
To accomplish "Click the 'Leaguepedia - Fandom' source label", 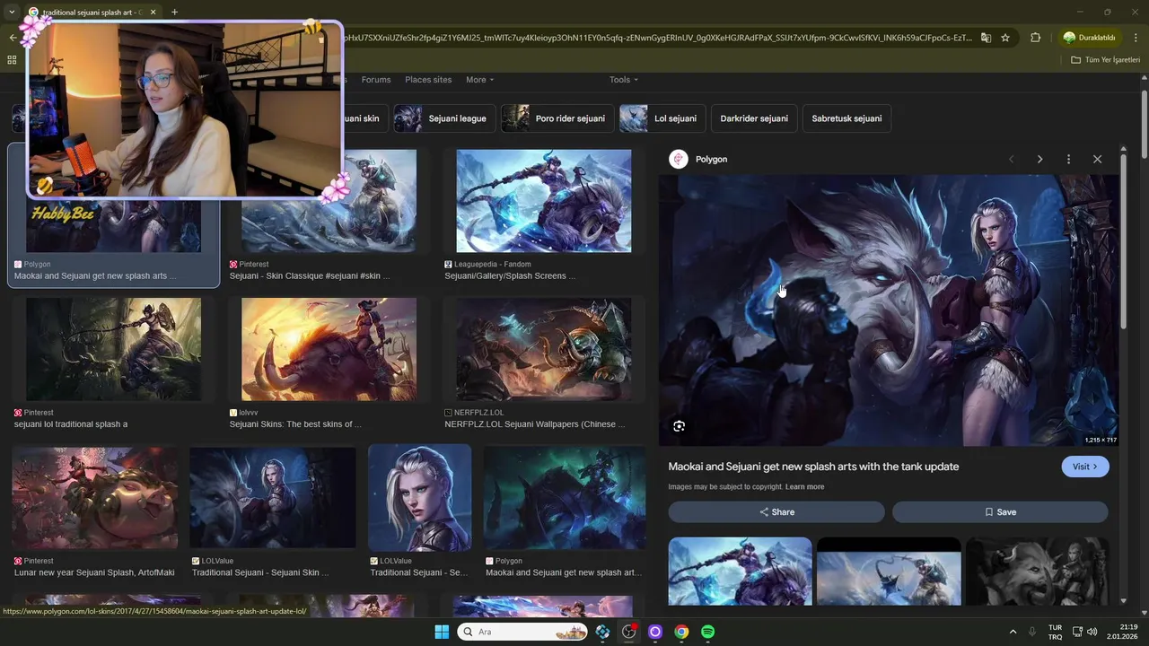I will tap(493, 265).
